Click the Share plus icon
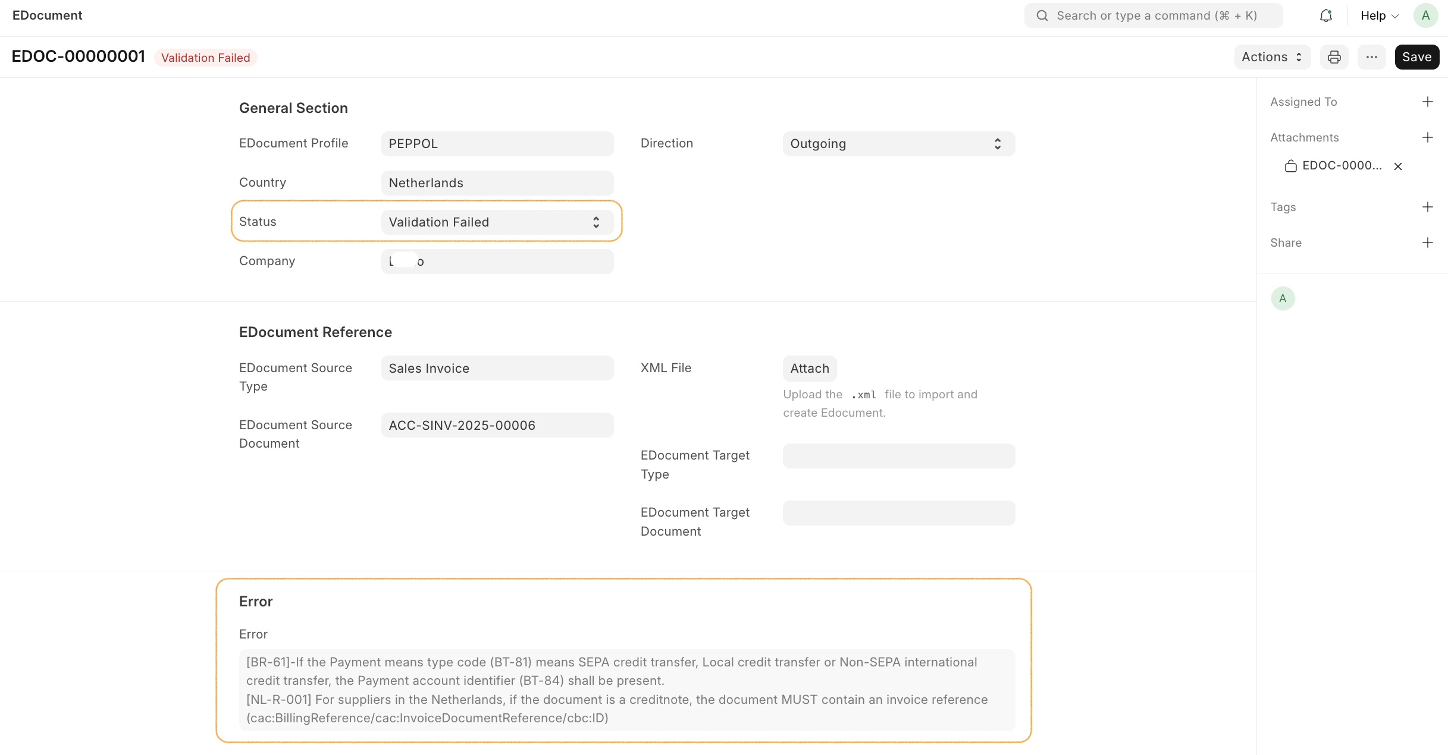 [1427, 243]
